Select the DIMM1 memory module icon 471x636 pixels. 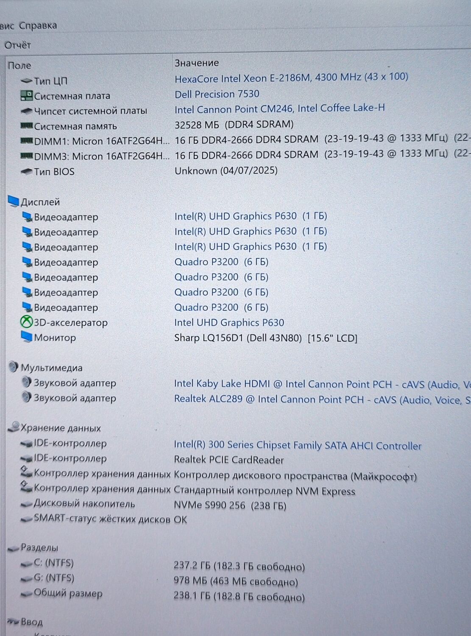pos(26,141)
